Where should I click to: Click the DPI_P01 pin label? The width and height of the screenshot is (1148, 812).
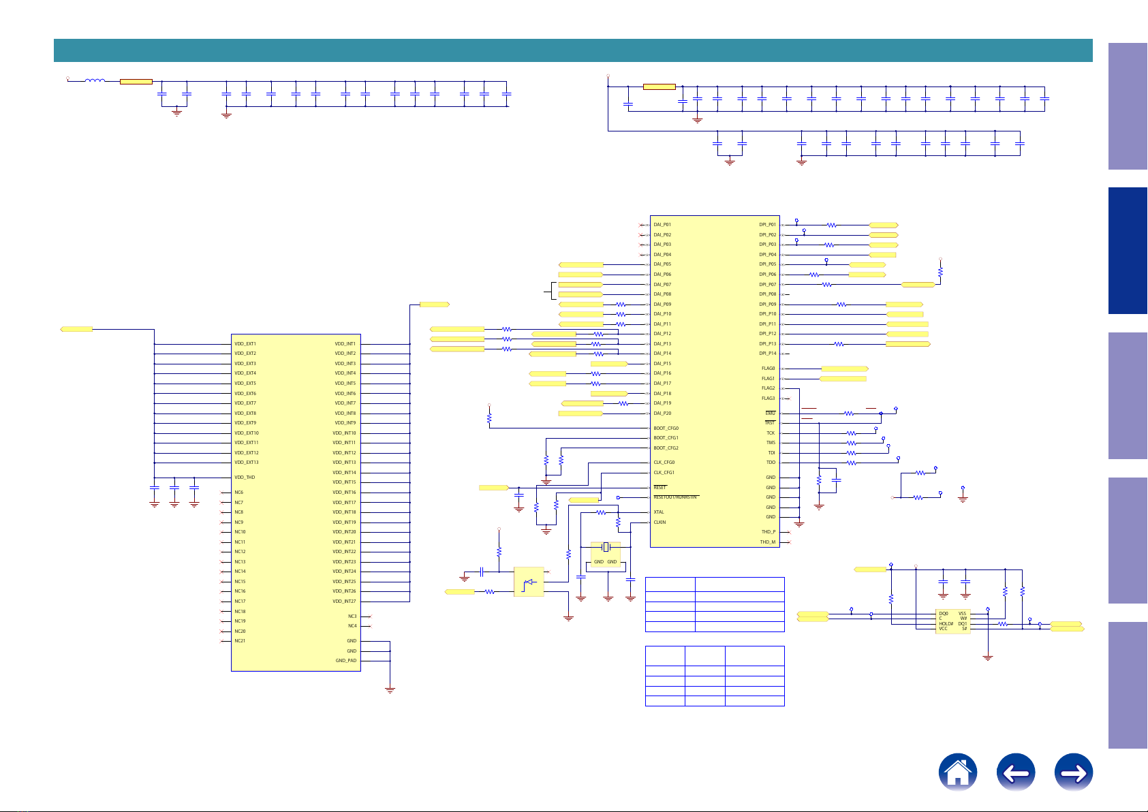(768, 225)
